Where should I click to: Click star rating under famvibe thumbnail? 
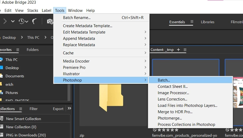[168, 130]
